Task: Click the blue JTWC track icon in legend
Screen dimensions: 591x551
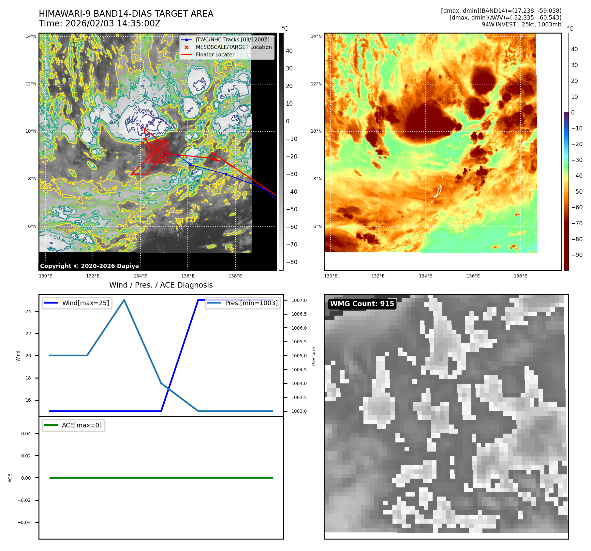Action: 186,40
